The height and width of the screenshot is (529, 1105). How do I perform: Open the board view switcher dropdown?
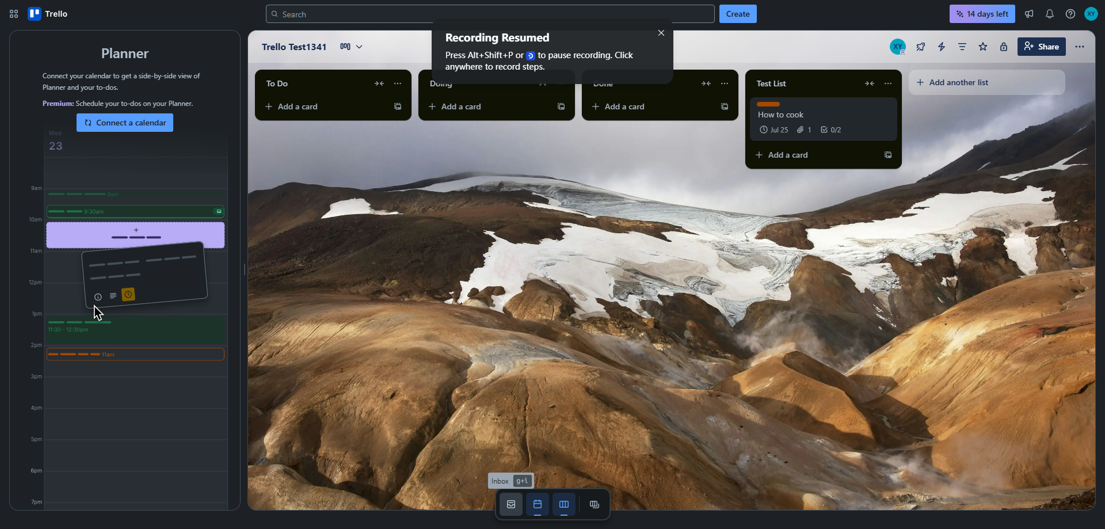coord(351,47)
